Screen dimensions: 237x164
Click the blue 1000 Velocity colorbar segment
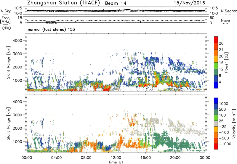pos(216,101)
